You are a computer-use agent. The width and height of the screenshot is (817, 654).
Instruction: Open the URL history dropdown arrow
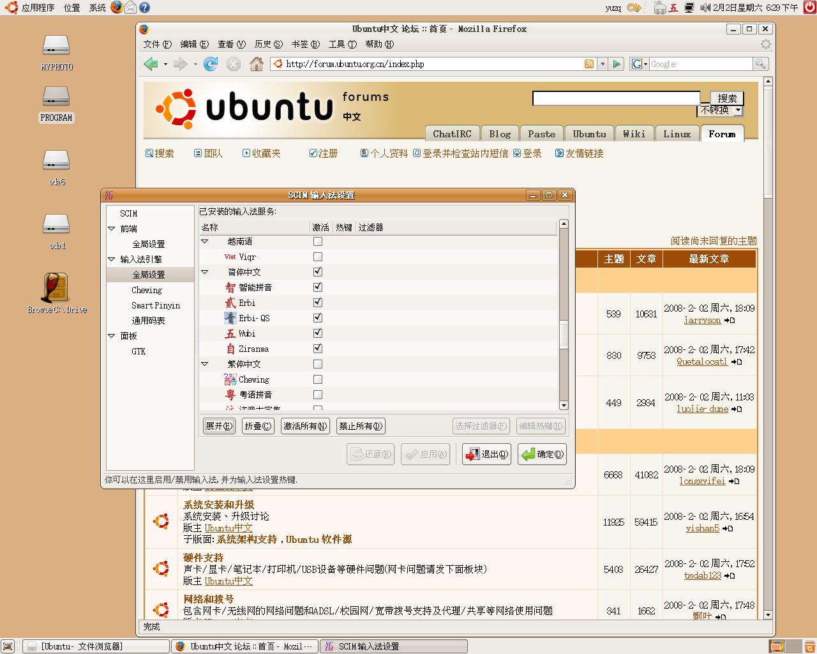pos(602,64)
